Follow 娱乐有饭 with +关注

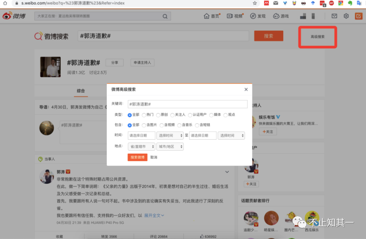tap(268, 132)
